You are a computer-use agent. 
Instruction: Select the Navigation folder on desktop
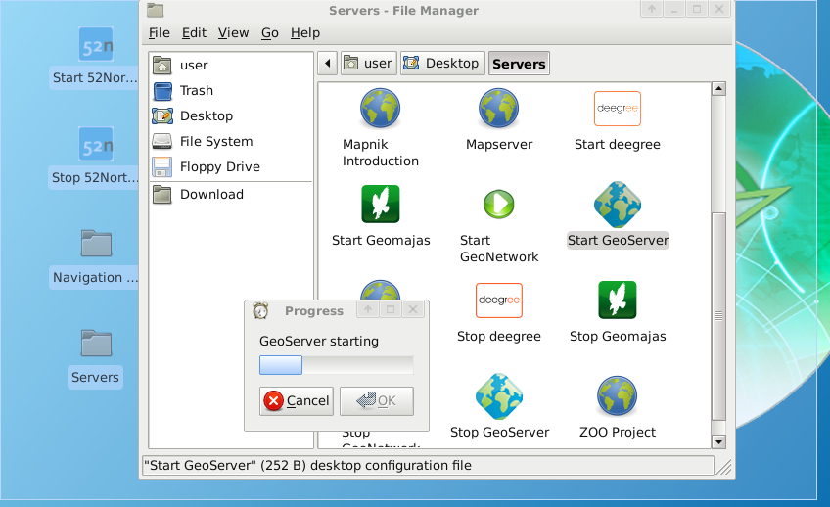96,244
